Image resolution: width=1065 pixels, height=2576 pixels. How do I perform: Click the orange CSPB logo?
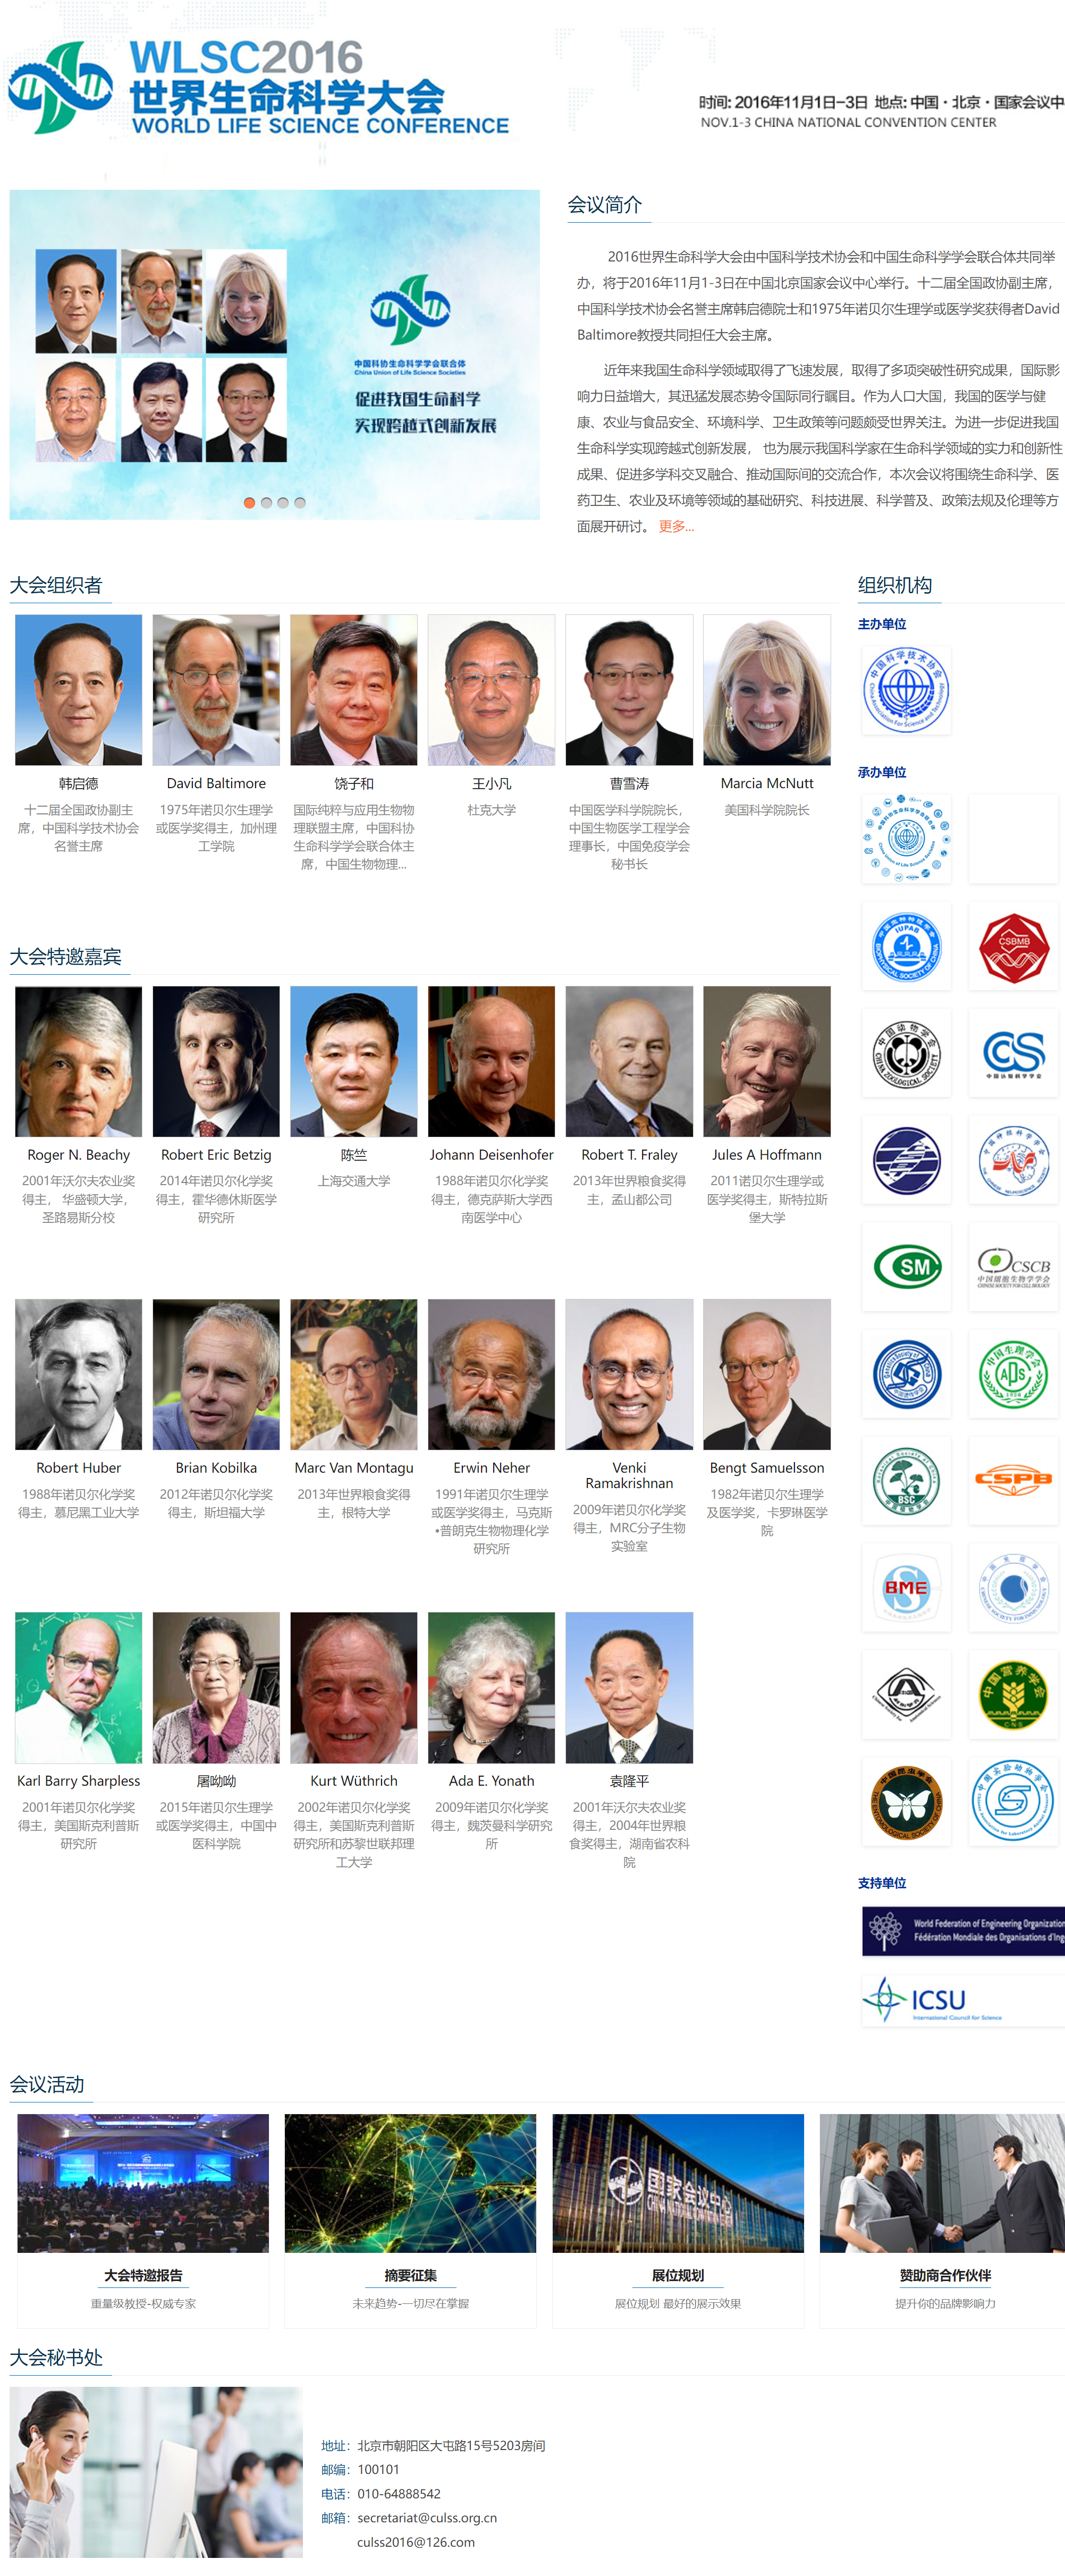(1013, 1480)
